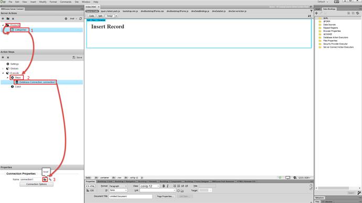Image resolution: width=362 pixels, height=203 pixels.
Task: Click the Connection Options button
Action: click(x=37, y=184)
